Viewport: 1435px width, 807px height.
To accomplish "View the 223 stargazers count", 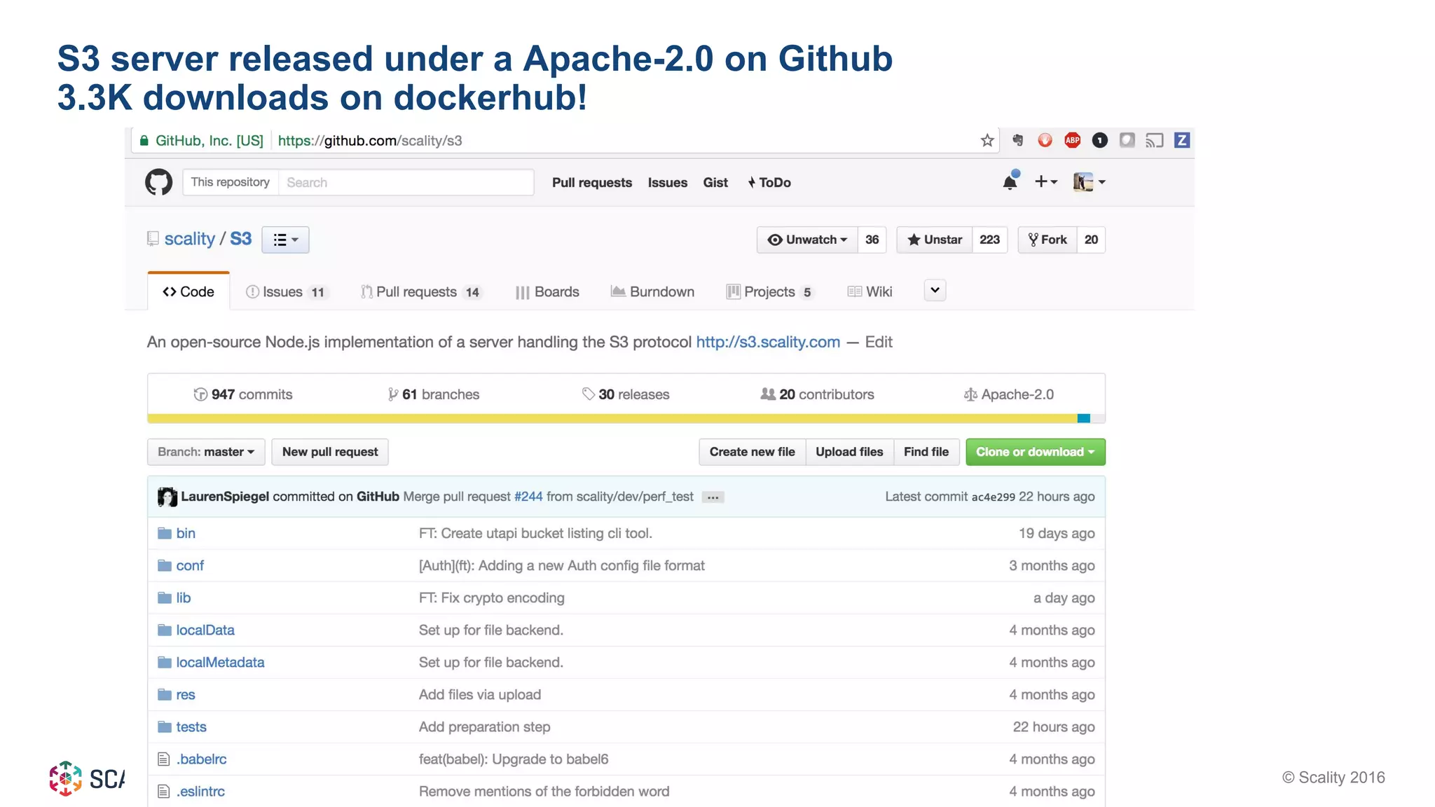I will 989,240.
